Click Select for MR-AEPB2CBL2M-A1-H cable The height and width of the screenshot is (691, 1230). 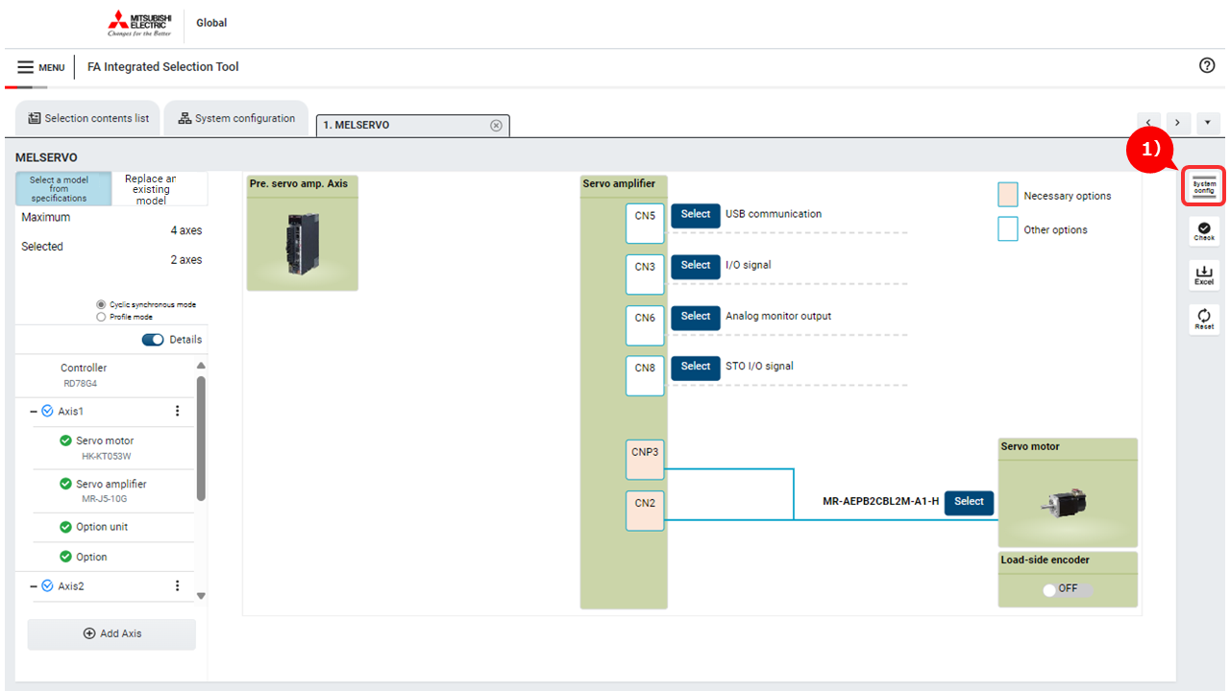(969, 502)
